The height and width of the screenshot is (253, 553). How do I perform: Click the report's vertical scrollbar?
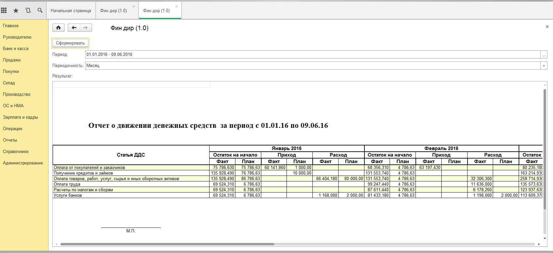545,149
